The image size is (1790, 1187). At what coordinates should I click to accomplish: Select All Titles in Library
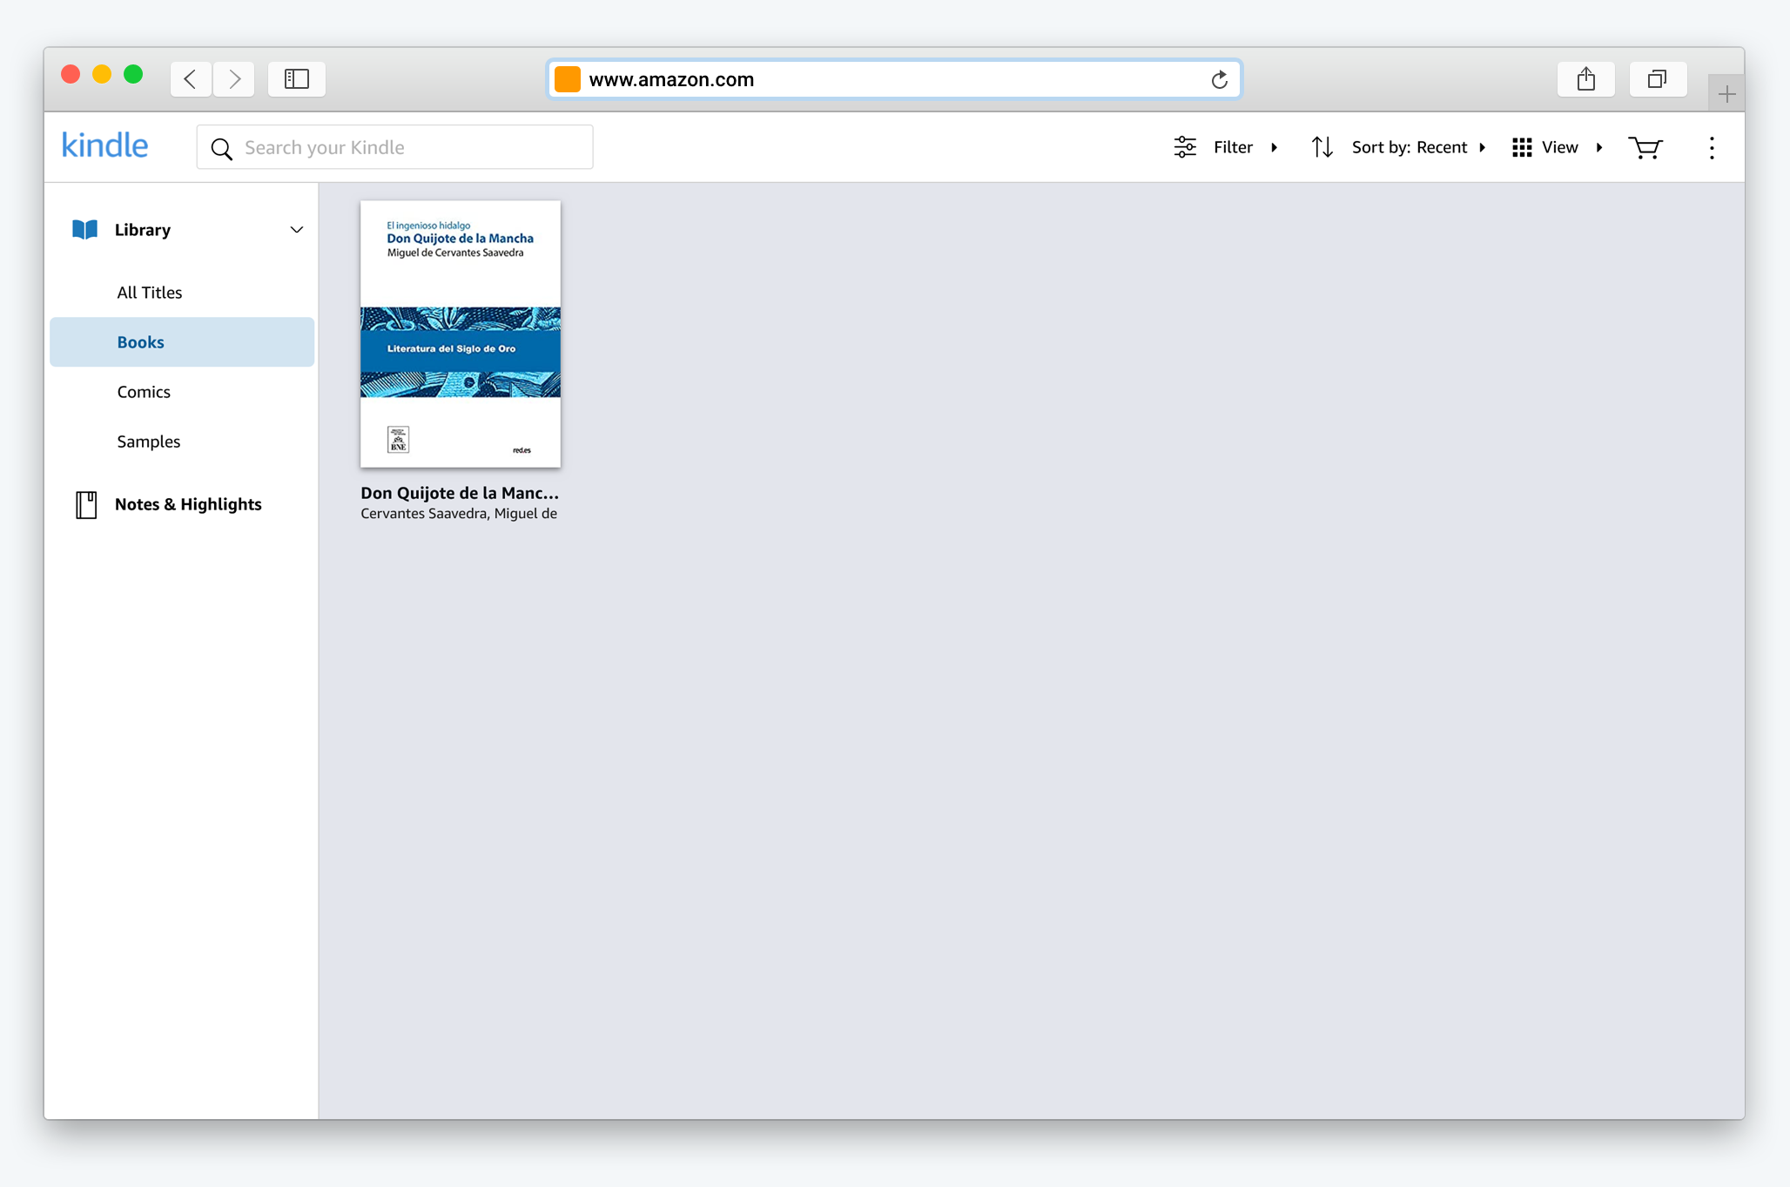click(148, 292)
